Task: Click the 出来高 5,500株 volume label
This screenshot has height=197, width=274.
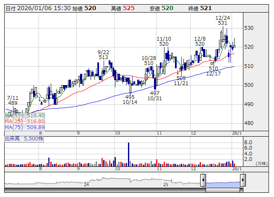Action: (24, 137)
